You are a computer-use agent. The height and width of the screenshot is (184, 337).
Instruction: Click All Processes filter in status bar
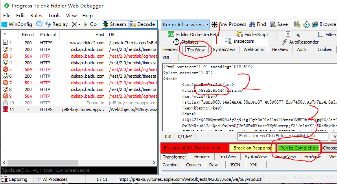[52, 179]
